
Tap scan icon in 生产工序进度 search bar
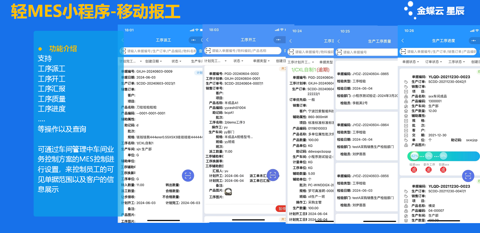pyautogui.click(x=403, y=52)
